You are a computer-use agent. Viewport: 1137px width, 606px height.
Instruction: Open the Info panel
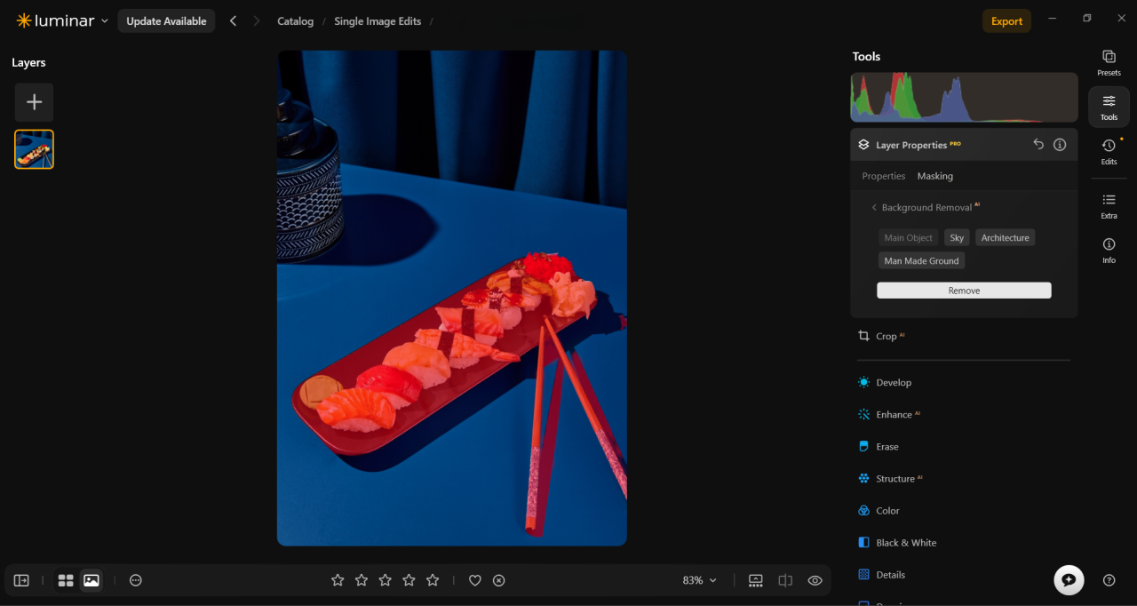click(1109, 251)
